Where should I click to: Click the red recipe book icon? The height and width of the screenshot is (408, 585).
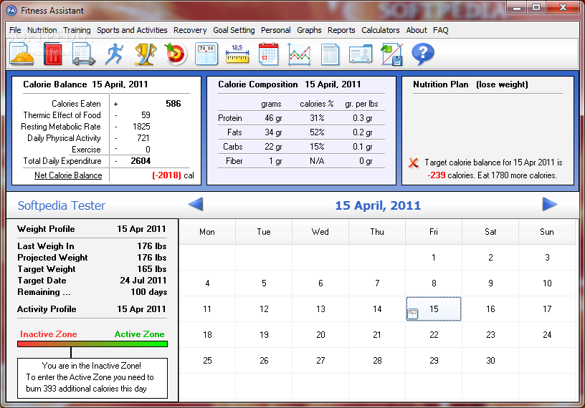(52, 54)
